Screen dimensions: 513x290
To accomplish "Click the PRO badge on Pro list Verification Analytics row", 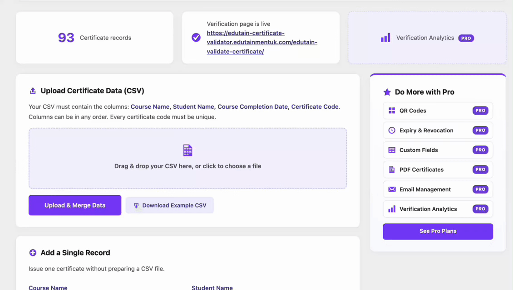I will tap(480, 209).
